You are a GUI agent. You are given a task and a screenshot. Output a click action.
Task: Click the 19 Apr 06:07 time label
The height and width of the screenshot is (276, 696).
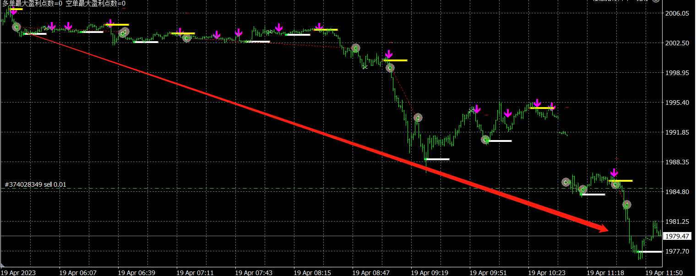click(78, 272)
